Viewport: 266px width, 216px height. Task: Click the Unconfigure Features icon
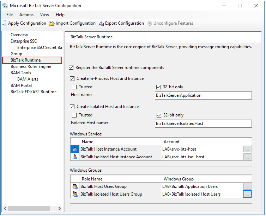click(150, 23)
